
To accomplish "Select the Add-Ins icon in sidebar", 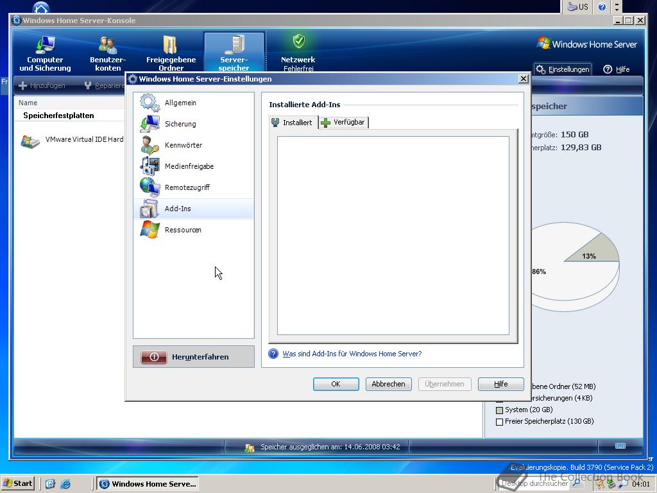I will click(149, 209).
